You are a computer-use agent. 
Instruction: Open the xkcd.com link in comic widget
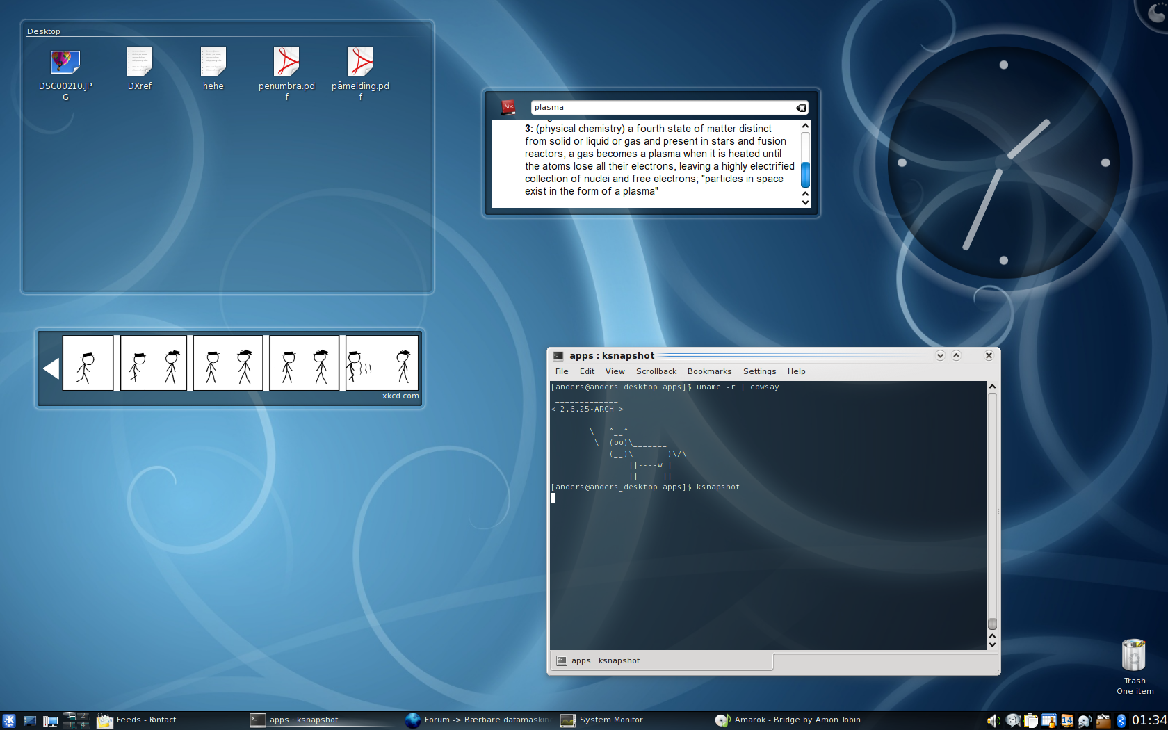point(400,396)
